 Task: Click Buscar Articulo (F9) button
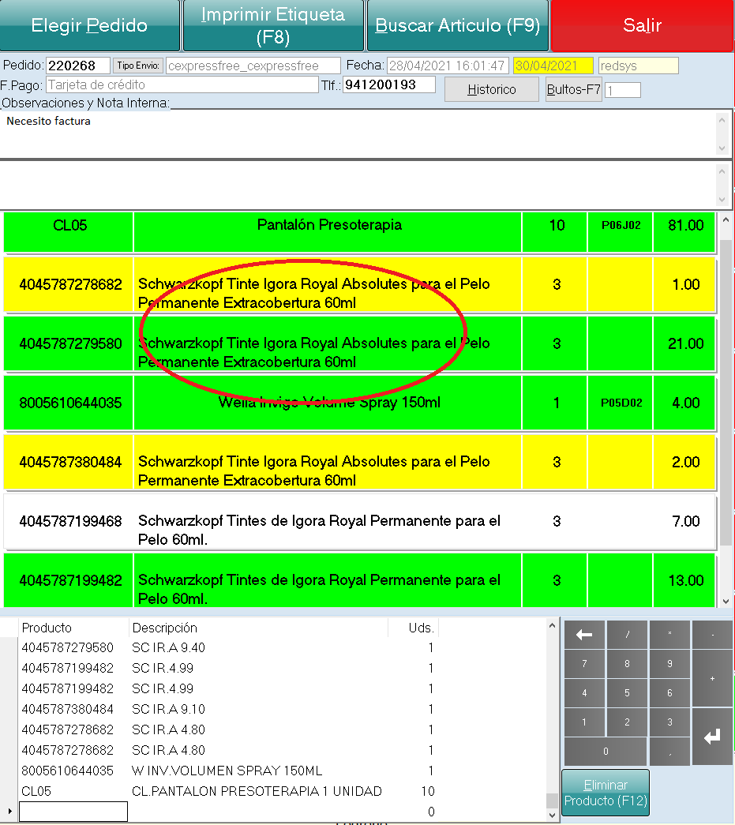pyautogui.click(x=458, y=25)
